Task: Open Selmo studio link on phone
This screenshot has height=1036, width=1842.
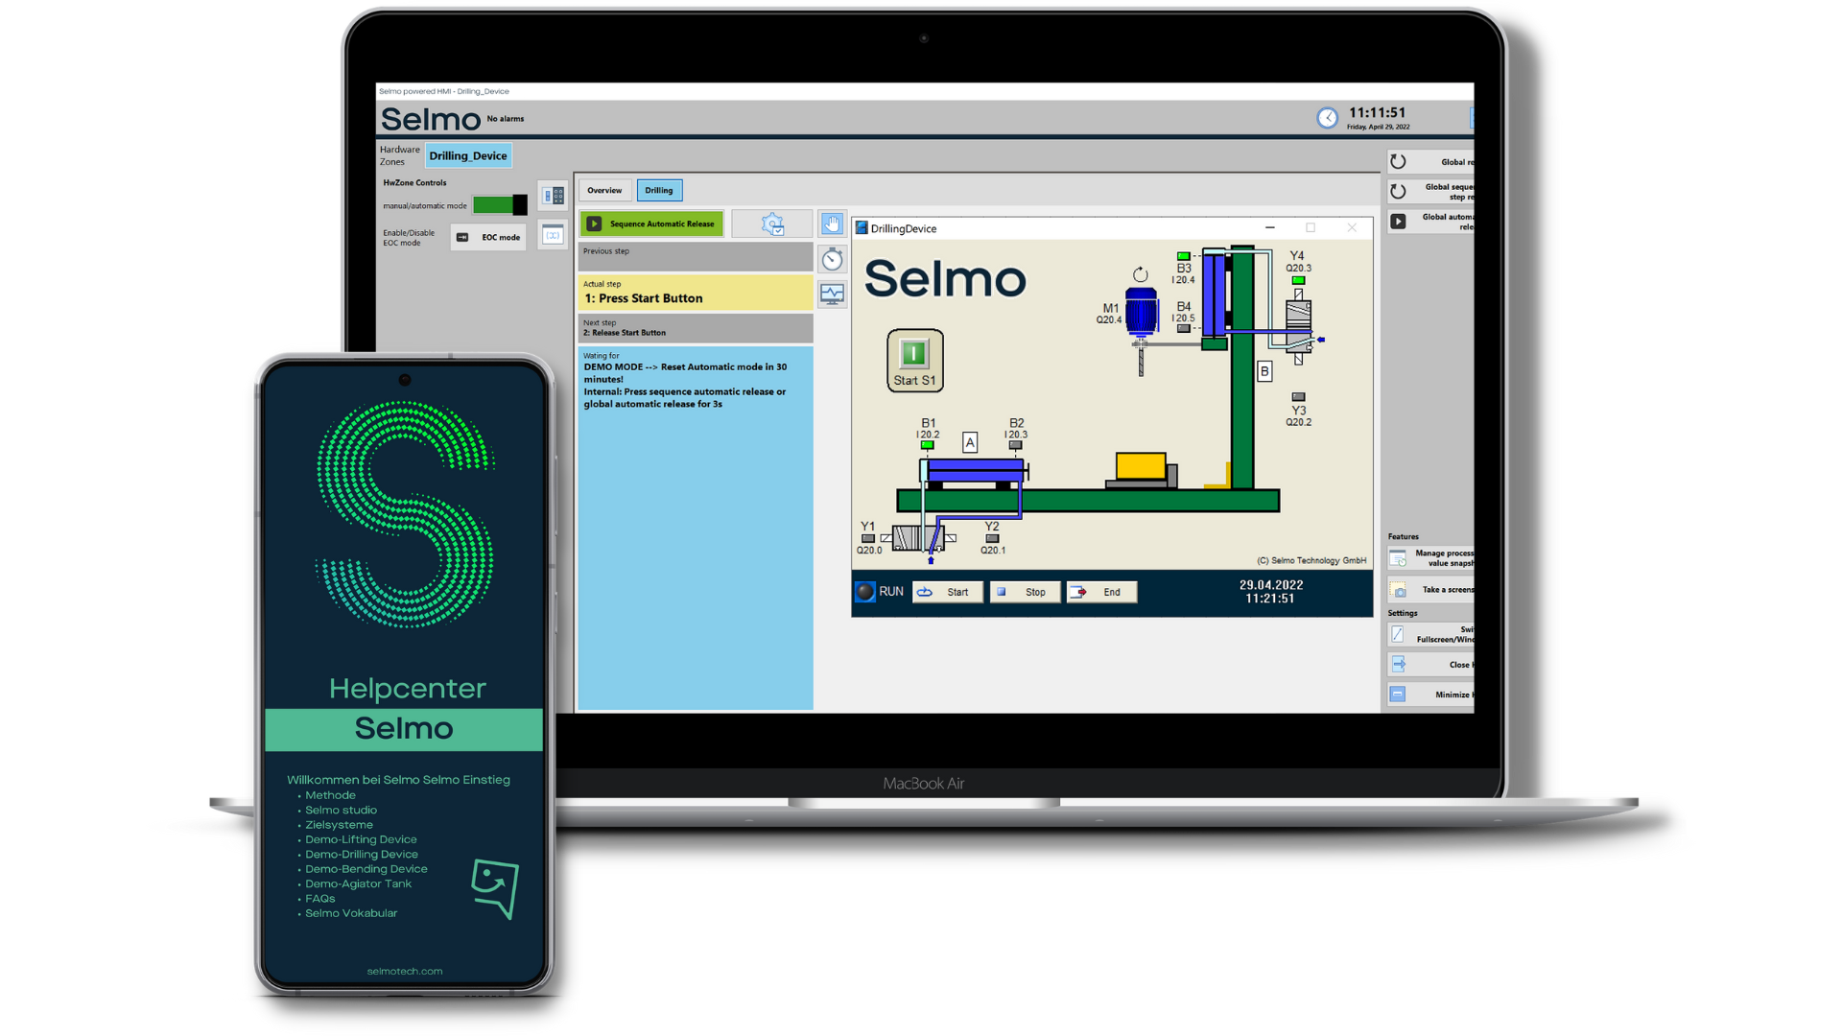Action: click(x=341, y=811)
